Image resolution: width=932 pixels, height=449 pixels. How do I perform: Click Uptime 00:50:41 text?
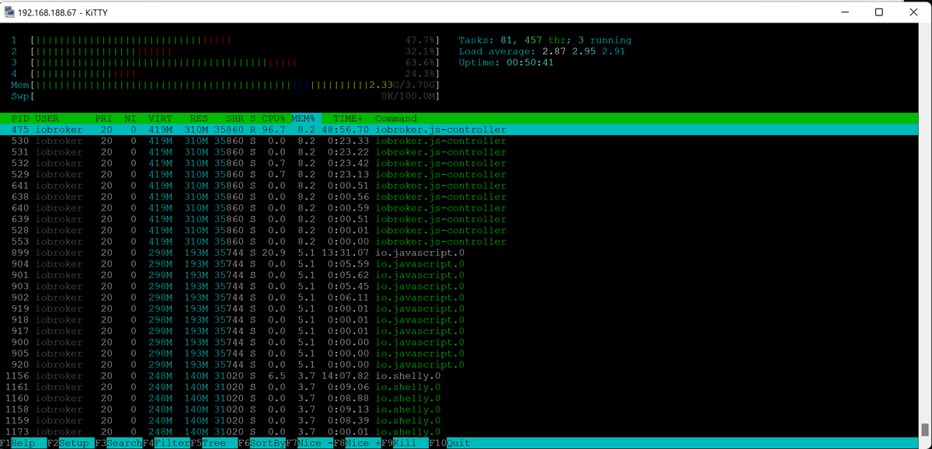[x=506, y=62]
